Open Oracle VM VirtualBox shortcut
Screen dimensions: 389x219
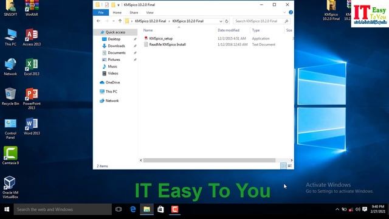[10, 187]
